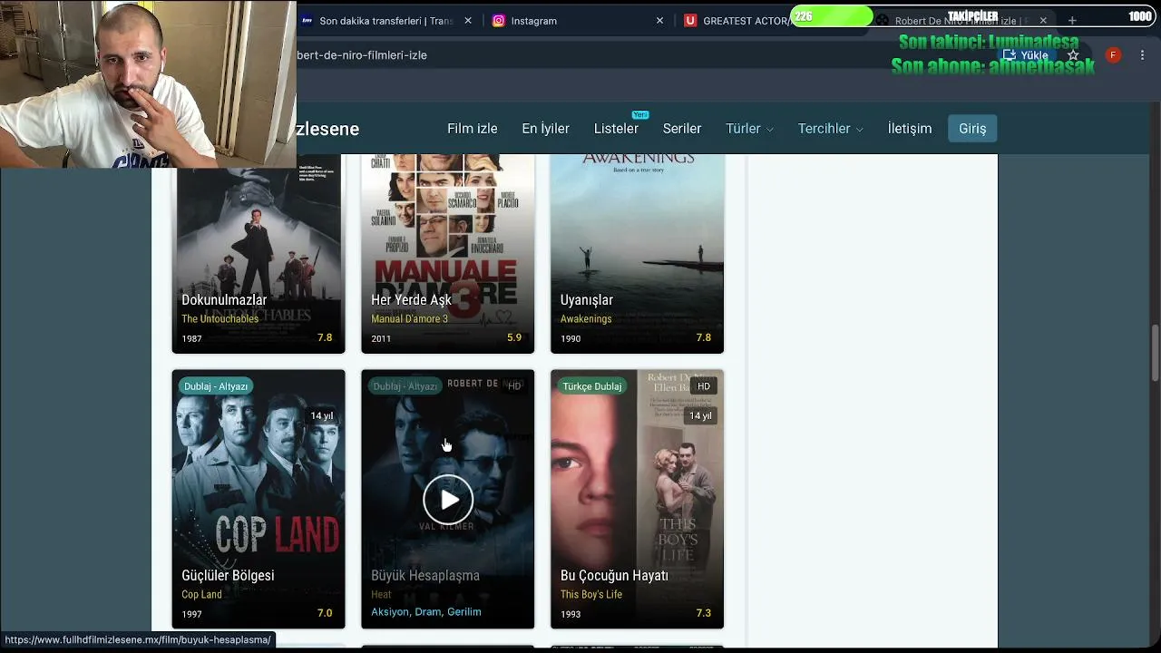Click the subtitle Manual D'amore 3

[409, 319]
